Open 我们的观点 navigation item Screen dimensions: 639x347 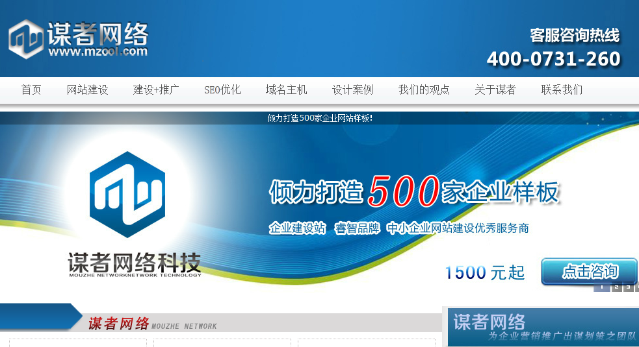point(424,90)
